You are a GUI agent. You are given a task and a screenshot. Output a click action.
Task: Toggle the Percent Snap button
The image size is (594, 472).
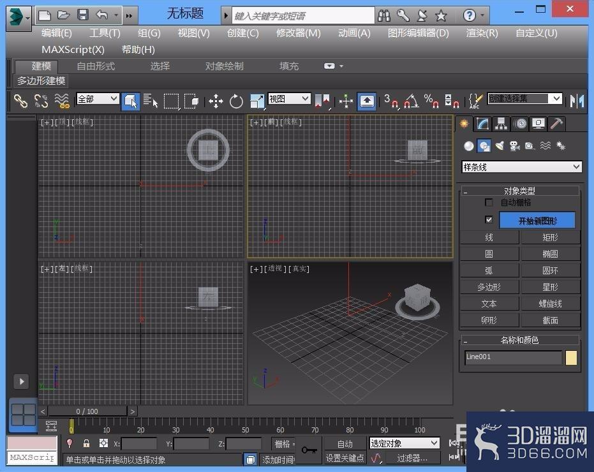[431, 101]
